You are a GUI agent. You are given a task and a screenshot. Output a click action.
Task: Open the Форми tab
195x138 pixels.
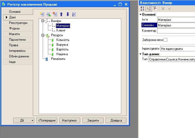18,28
